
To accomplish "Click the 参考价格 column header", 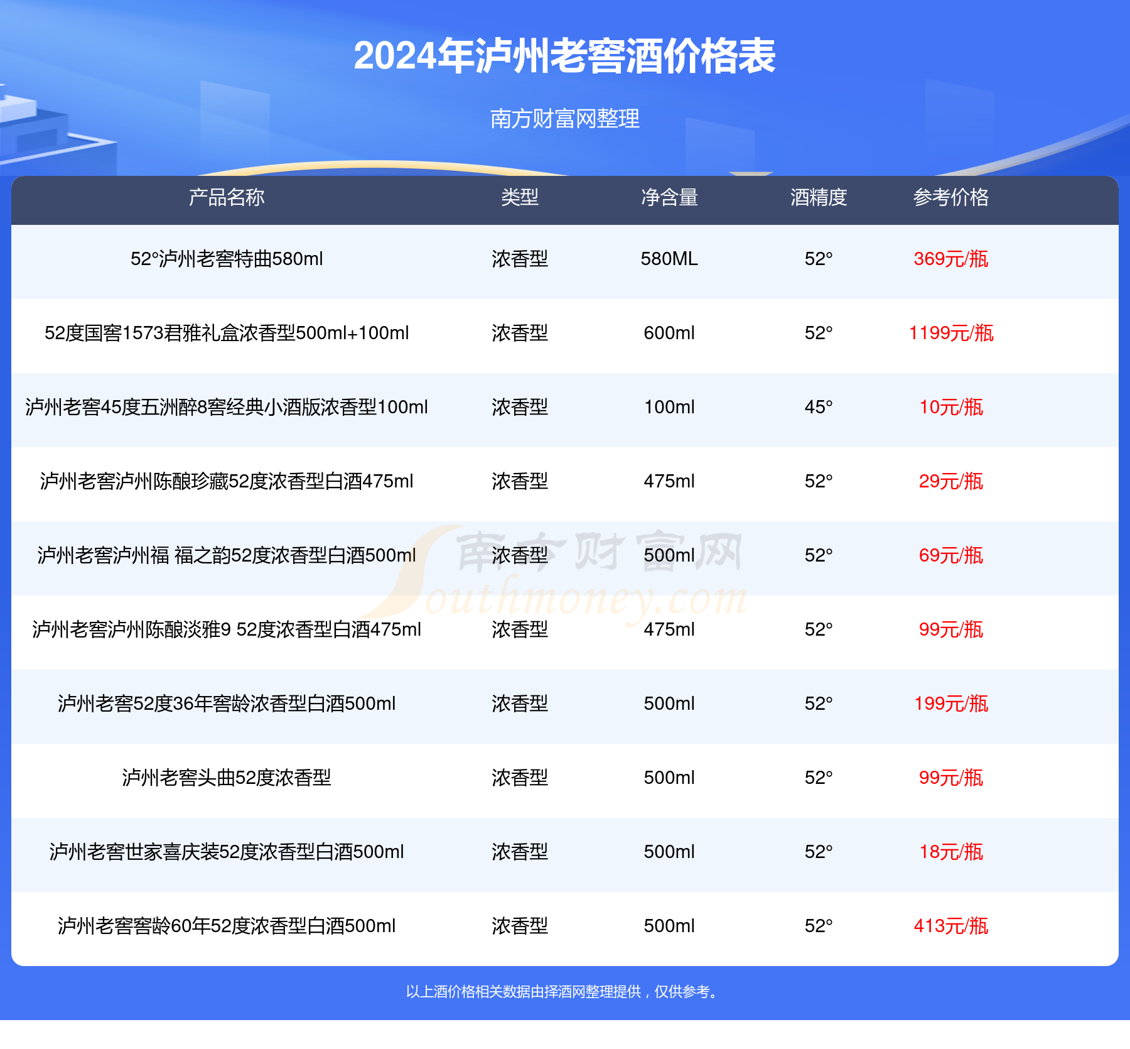I will point(951,197).
